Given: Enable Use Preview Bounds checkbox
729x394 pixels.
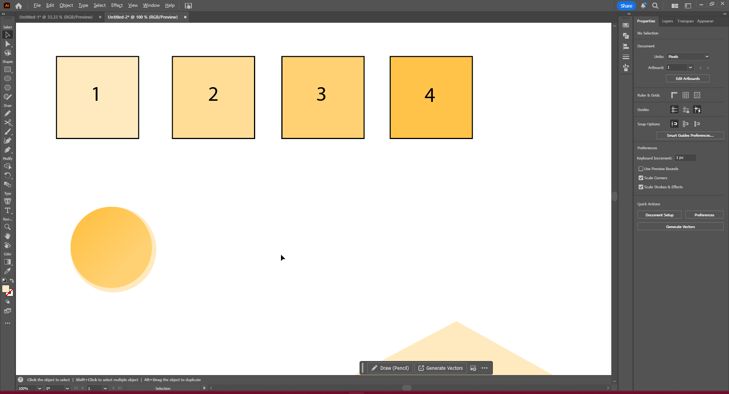Looking at the screenshot, I should [641, 169].
